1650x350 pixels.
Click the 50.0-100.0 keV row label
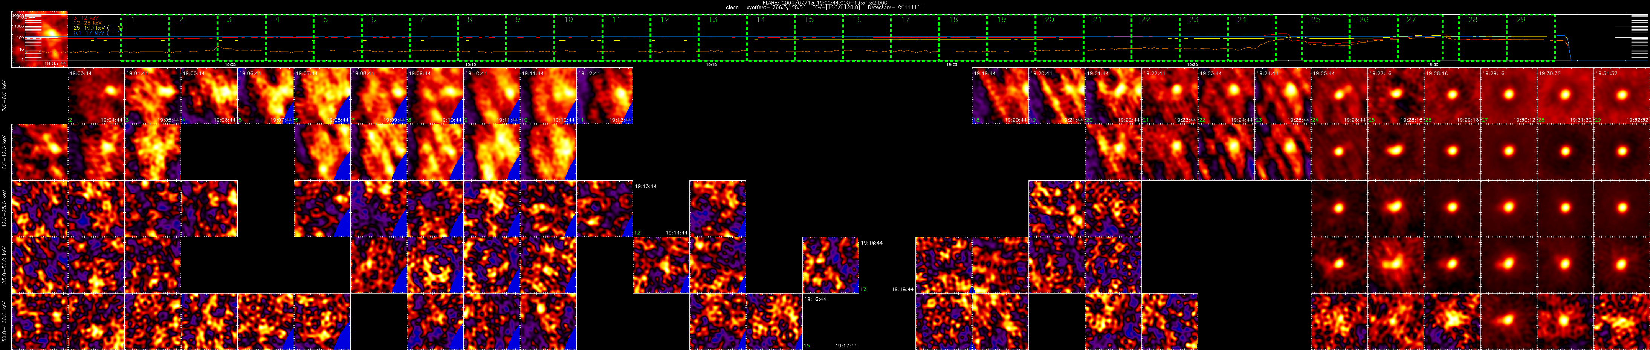tap(5, 321)
